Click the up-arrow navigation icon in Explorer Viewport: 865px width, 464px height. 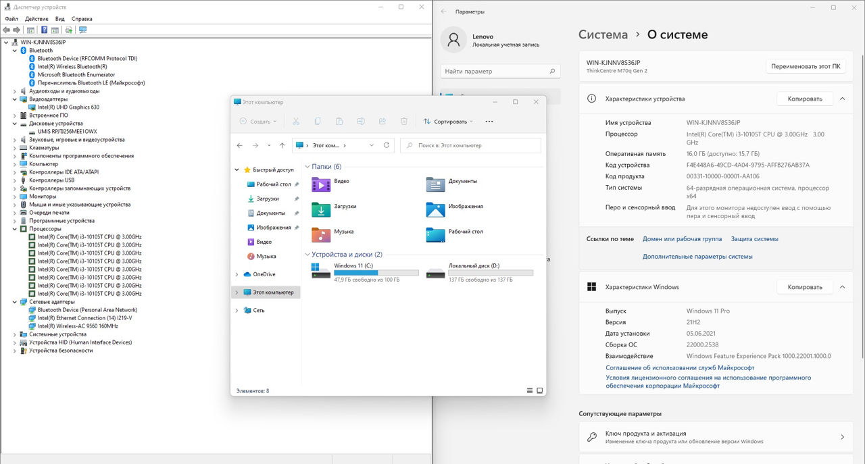[282, 145]
